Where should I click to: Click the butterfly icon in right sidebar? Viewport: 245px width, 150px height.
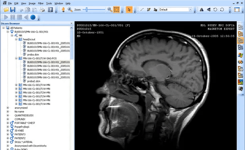tap(240, 62)
